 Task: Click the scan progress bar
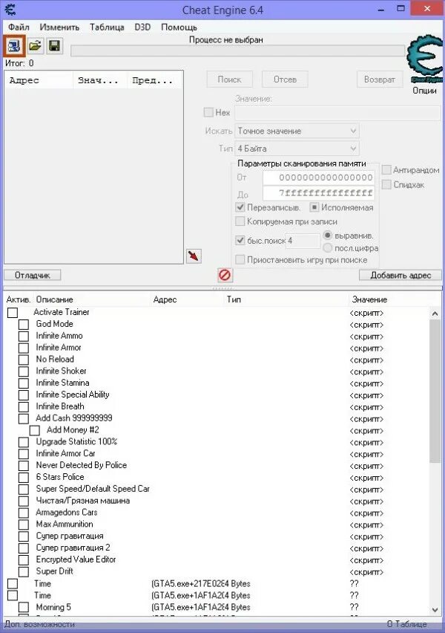pyautogui.click(x=238, y=51)
